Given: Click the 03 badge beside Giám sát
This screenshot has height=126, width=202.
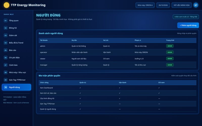Looking at the screenshot, I should click(x=6, y=35).
